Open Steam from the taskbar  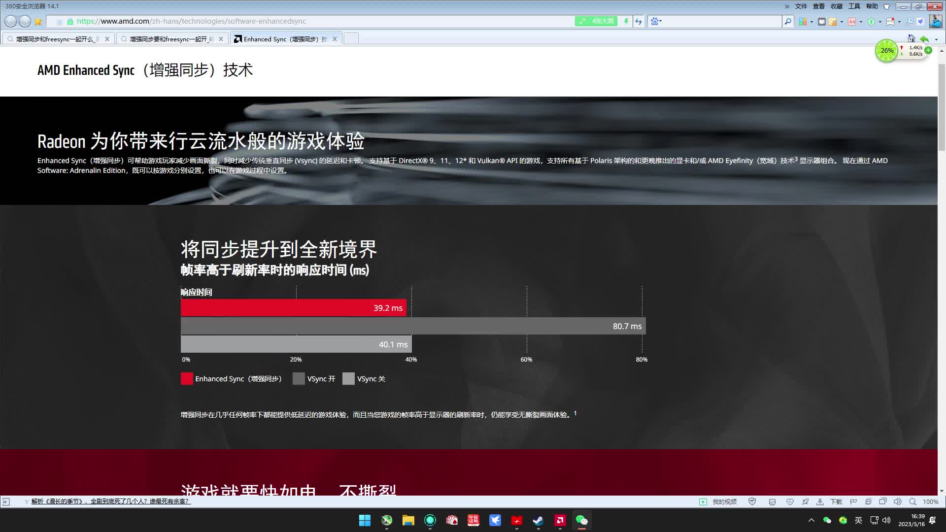(538, 520)
